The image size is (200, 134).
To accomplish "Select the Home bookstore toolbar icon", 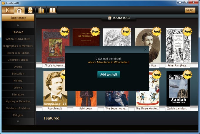I will pyautogui.click(x=19, y=10).
